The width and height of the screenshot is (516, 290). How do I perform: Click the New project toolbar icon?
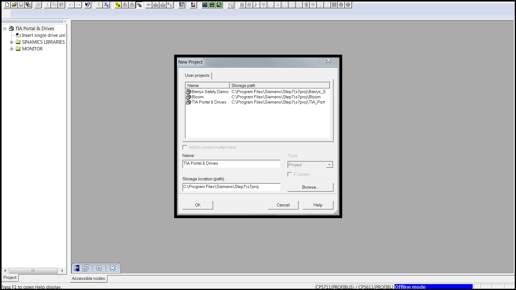pyautogui.click(x=7, y=5)
